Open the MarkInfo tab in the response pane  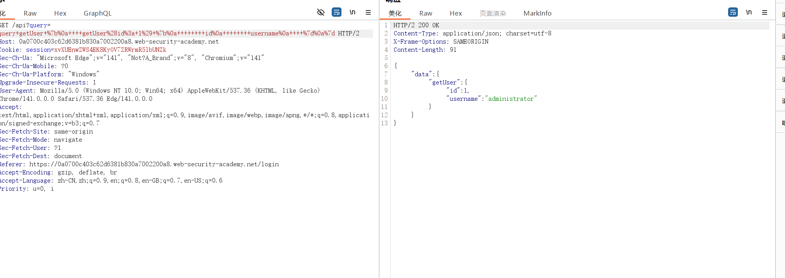tap(537, 13)
